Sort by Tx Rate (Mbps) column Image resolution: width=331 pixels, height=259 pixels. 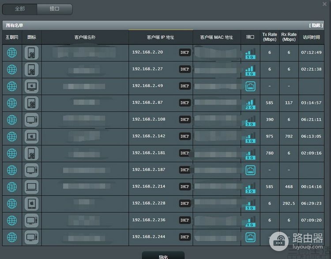click(270, 37)
